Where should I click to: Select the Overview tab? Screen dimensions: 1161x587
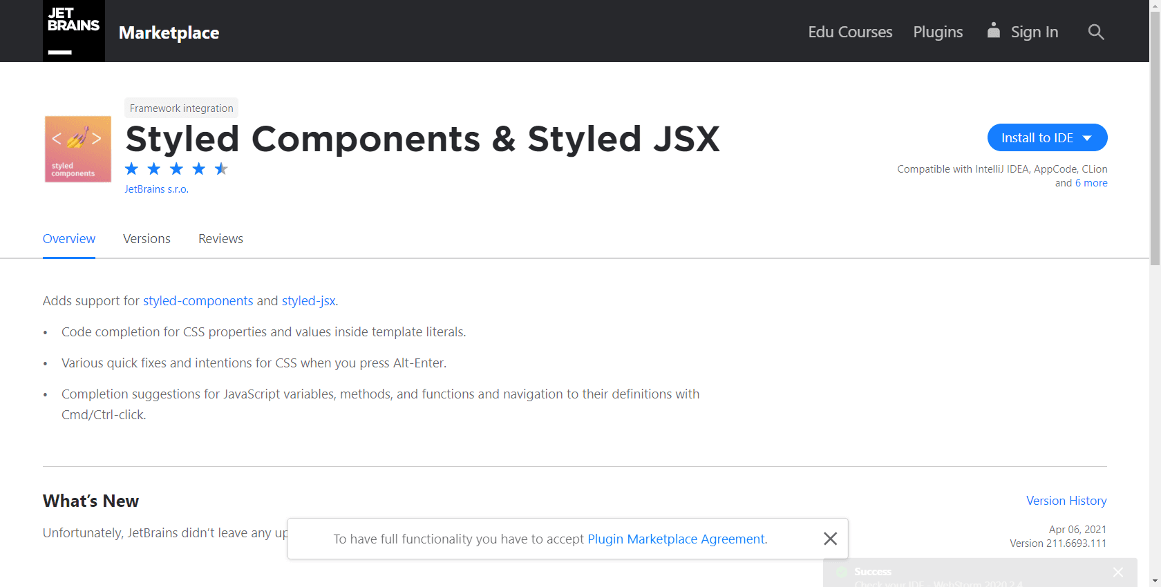[x=69, y=238]
